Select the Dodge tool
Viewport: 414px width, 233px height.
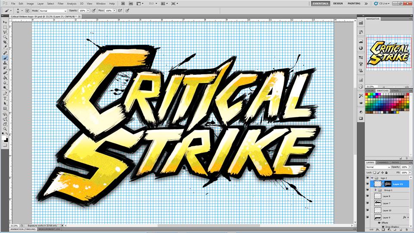(5, 88)
